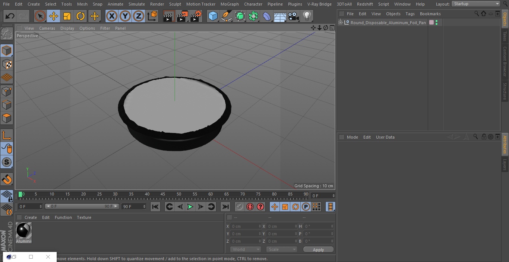Viewport: 509px width, 262px height.
Task: Toggle Enable Axis mode icon
Action: 7,135
